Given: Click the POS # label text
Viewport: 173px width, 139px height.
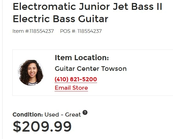Looking at the screenshot, I should [x=68, y=31].
